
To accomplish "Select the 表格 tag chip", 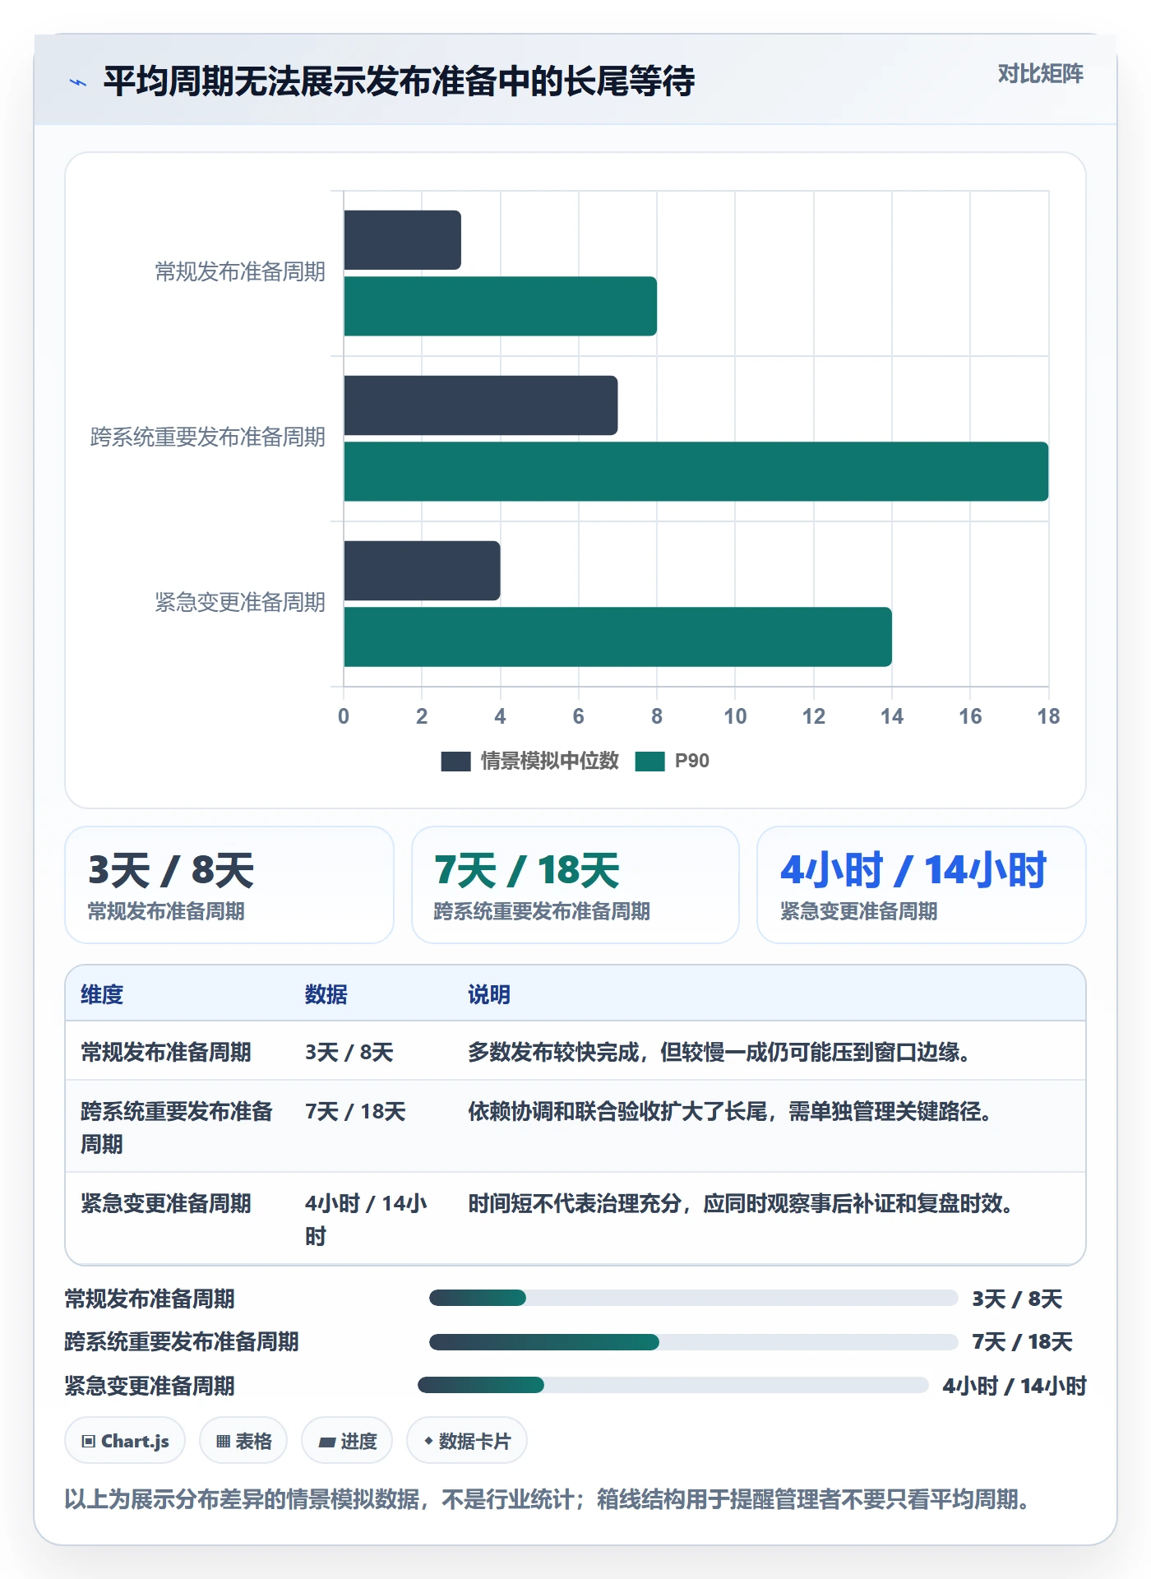I will point(243,1441).
